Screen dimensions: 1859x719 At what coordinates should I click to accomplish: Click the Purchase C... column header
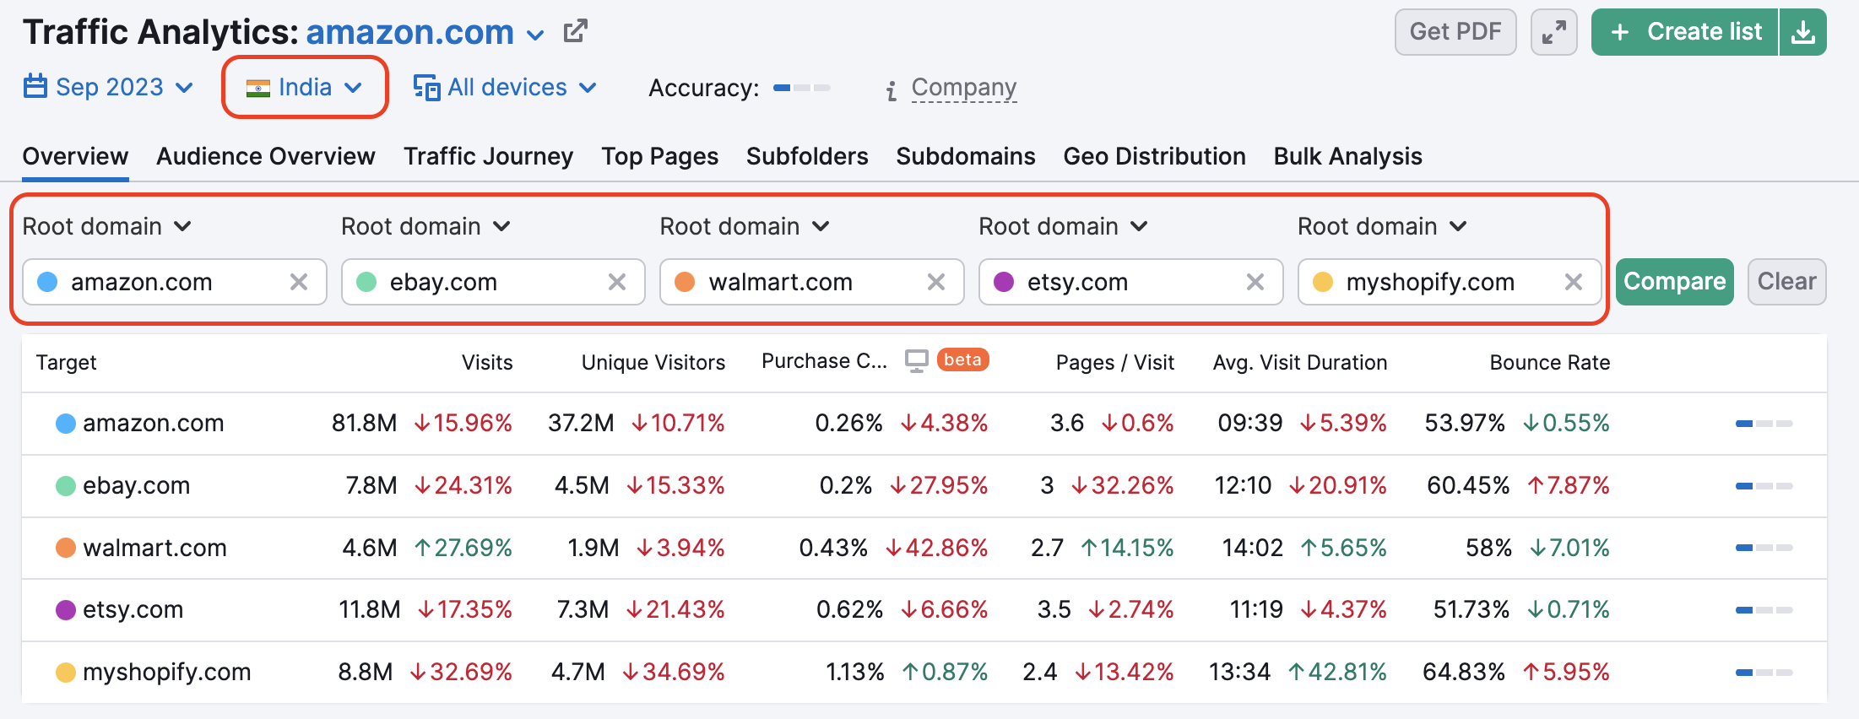[824, 361]
